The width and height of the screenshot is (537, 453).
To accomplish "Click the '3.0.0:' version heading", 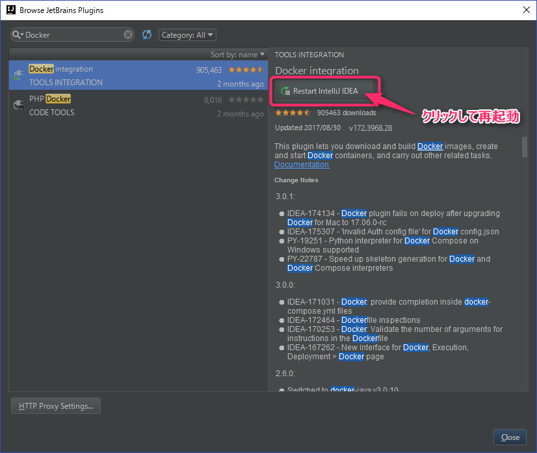I will click(x=285, y=285).
